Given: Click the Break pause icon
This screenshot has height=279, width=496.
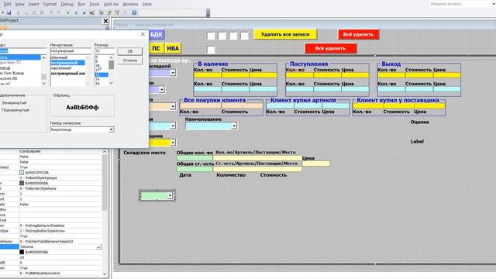Looking at the screenshot, I should coord(76,12).
